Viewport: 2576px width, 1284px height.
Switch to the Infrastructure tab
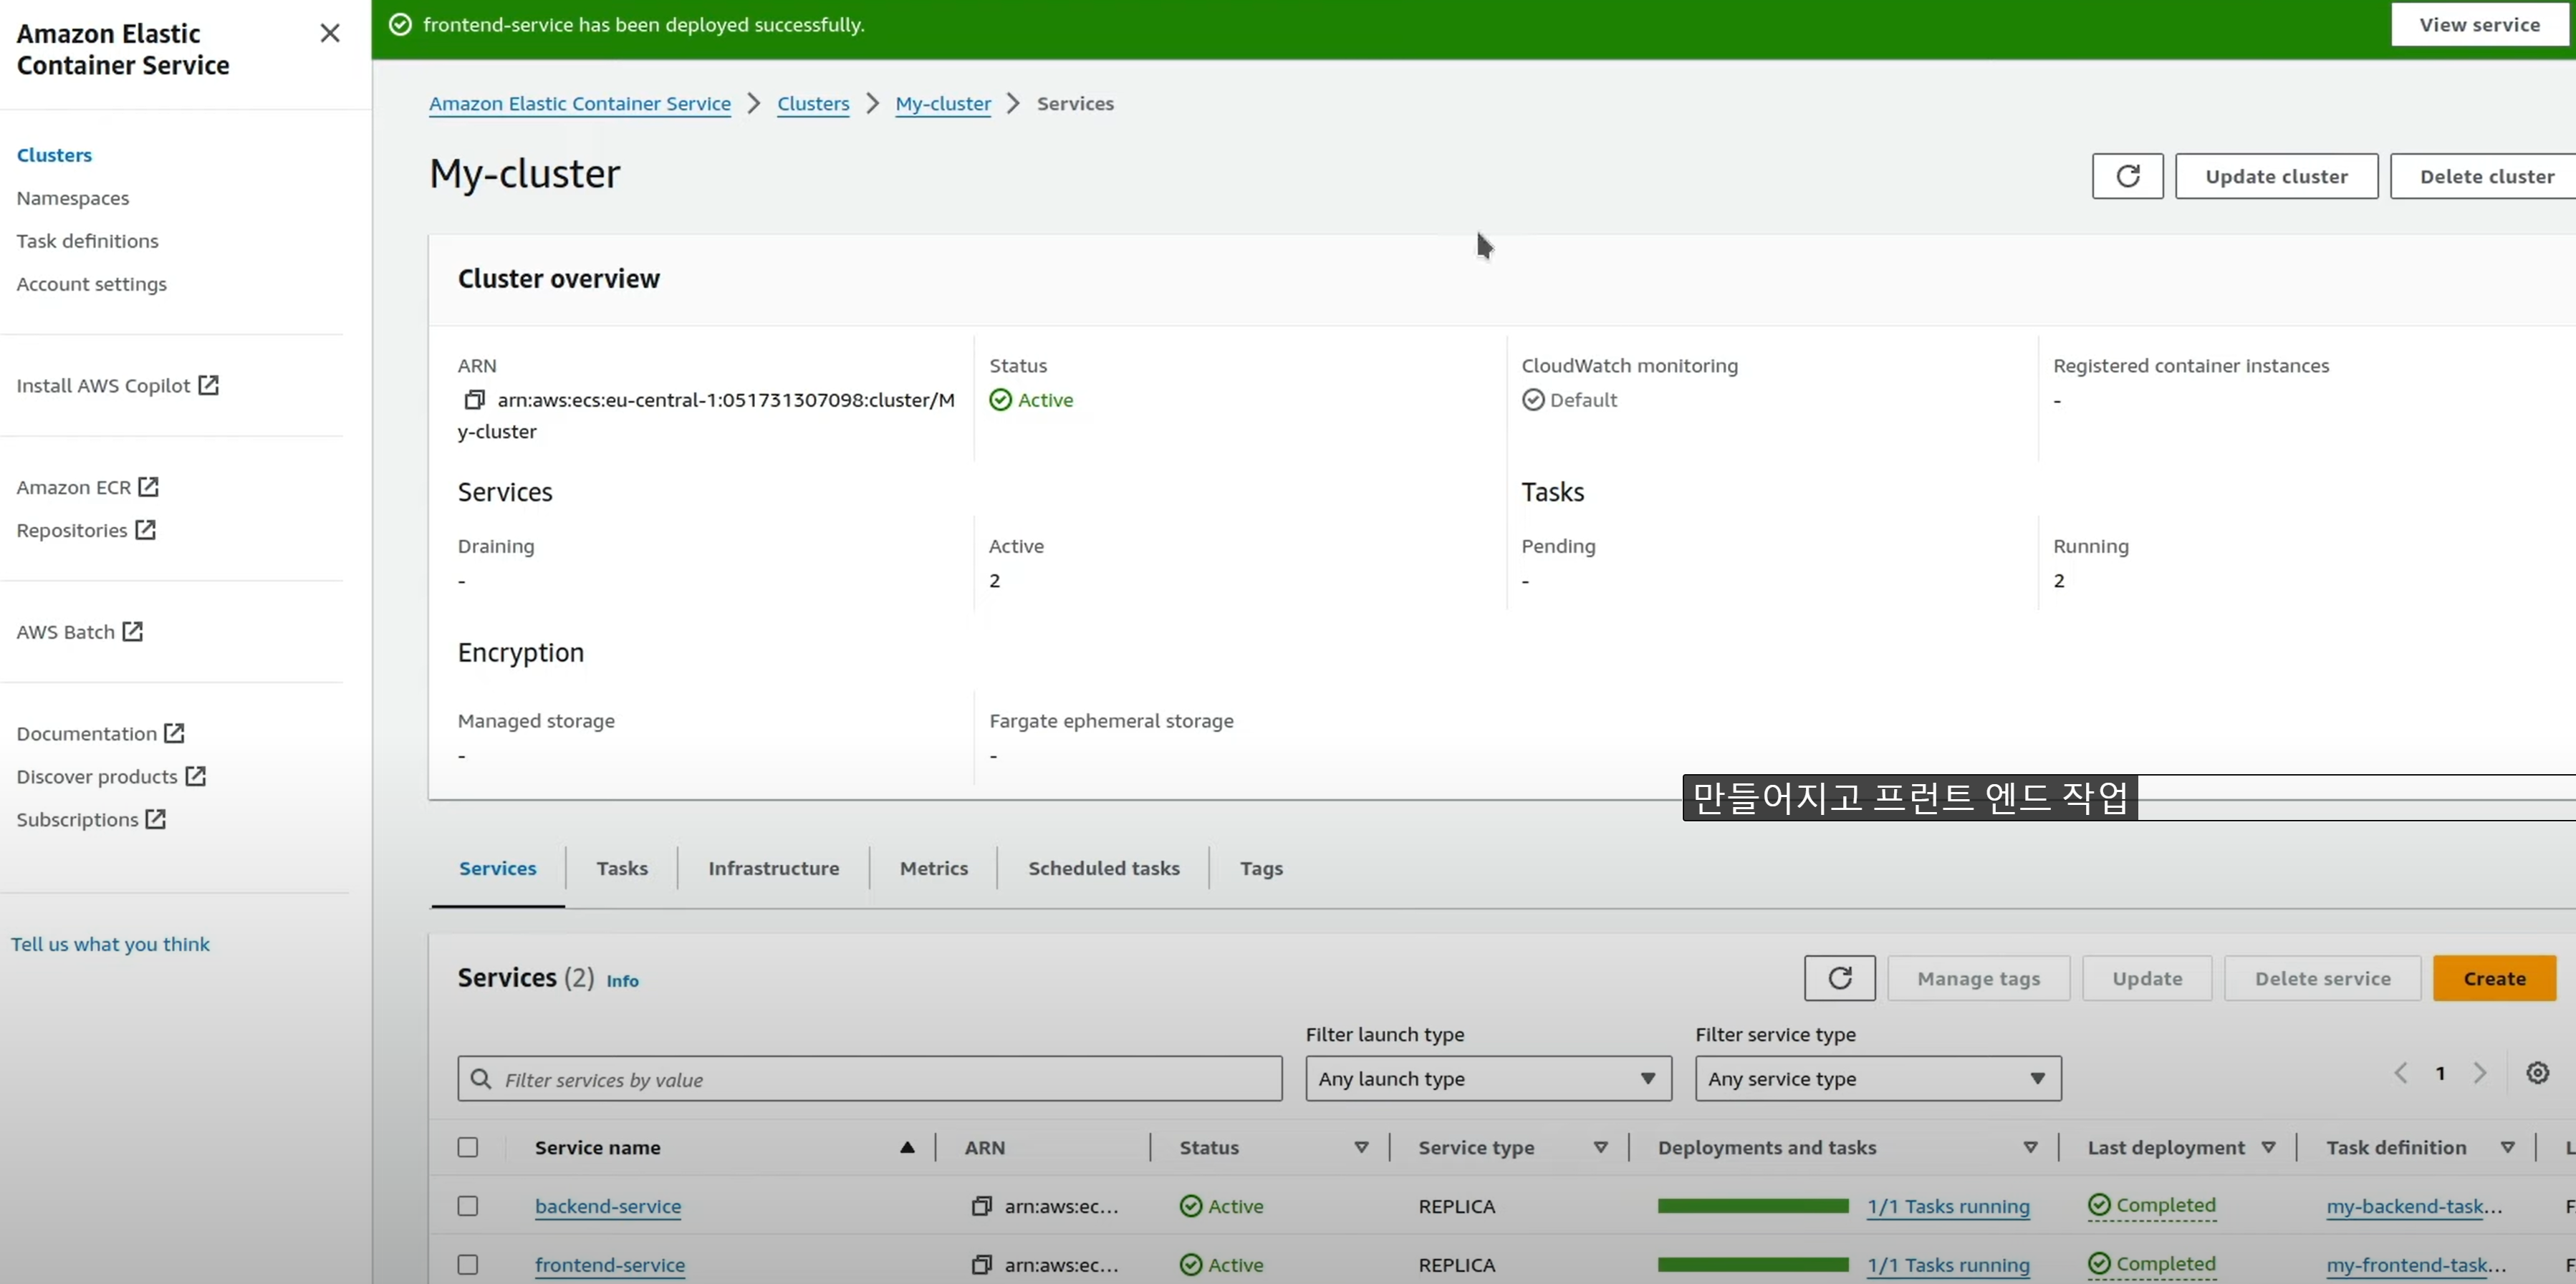click(x=773, y=868)
